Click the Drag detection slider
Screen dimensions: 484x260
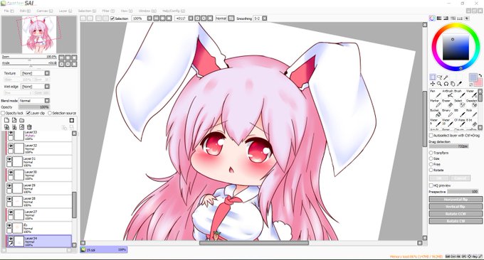tap(449, 146)
